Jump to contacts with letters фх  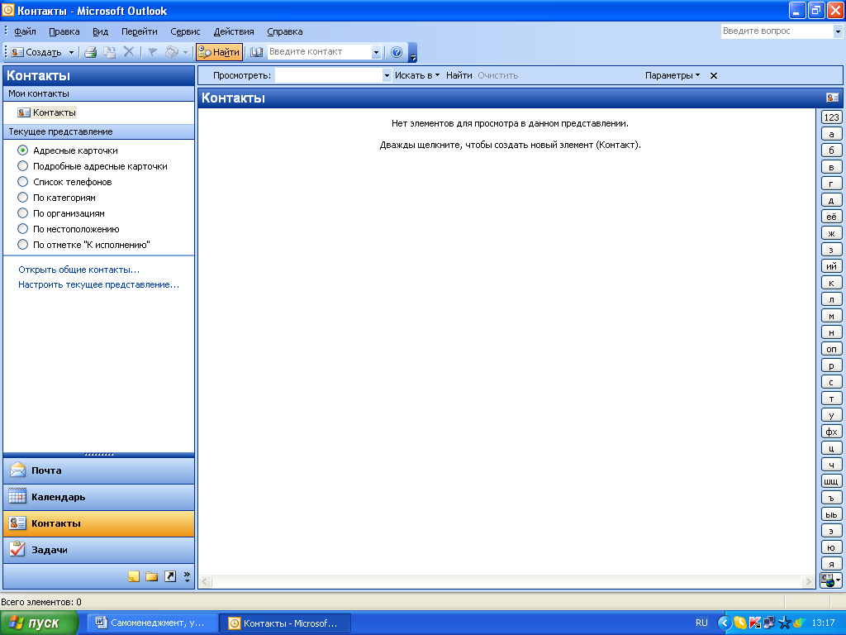click(831, 432)
